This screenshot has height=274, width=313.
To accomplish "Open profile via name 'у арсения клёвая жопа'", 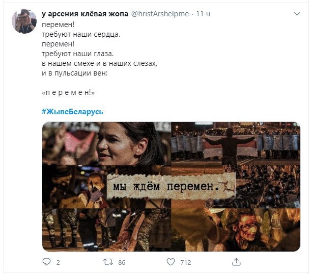I will (x=85, y=14).
